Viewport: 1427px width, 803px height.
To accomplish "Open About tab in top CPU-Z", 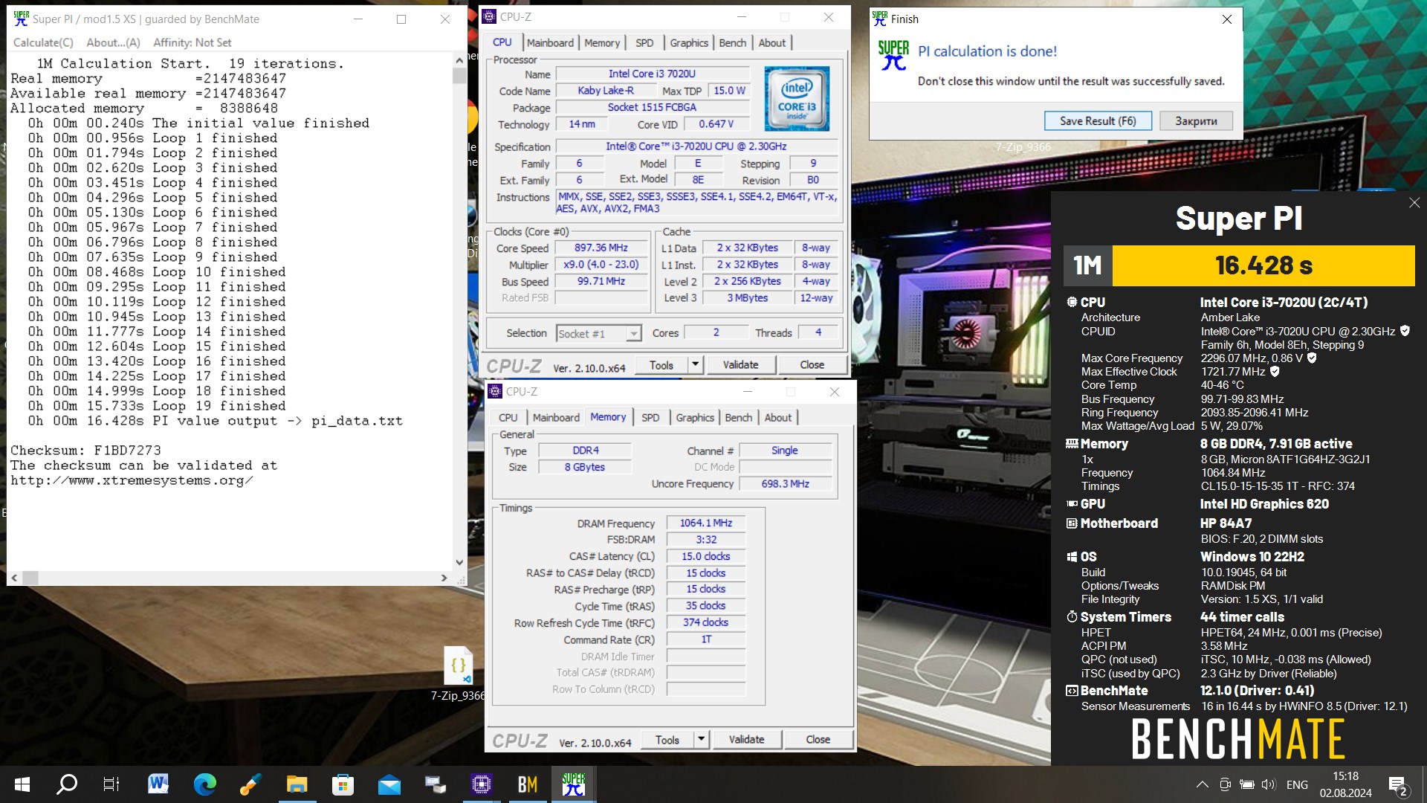I will point(772,42).
